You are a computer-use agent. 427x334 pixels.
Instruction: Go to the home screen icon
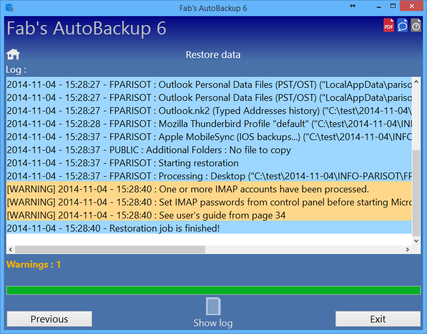(x=13, y=54)
